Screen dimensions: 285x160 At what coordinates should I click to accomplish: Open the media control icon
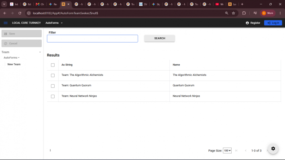point(255,13)
